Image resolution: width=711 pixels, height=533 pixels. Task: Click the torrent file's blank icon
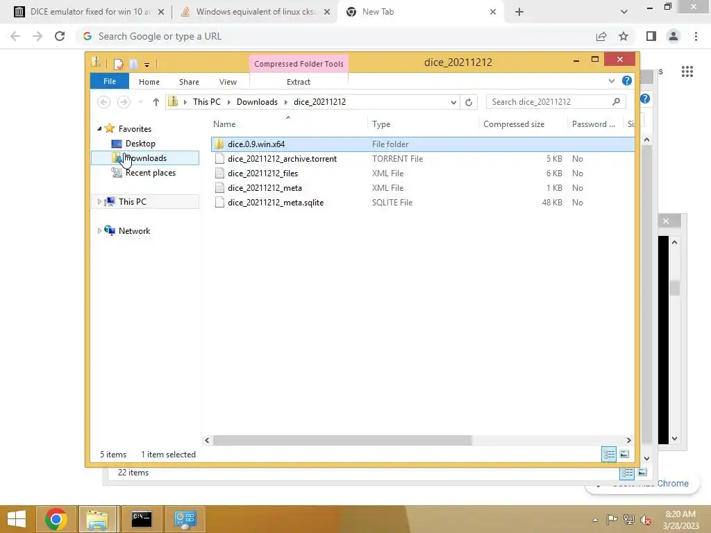tap(219, 159)
